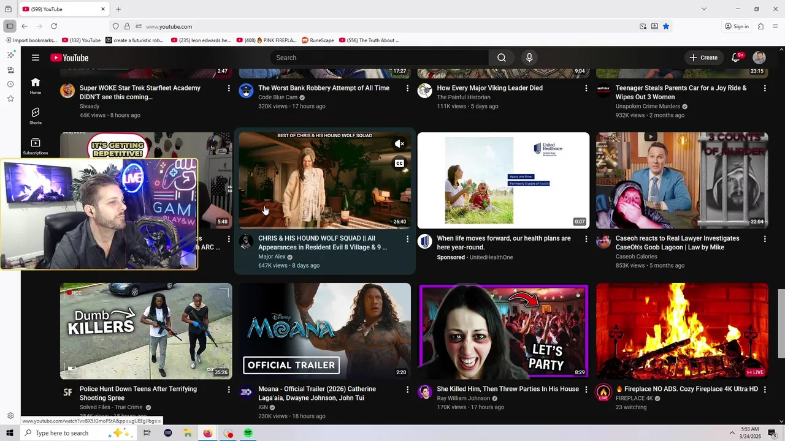Toggle captions on the Hound Wolf Squad preview
The height and width of the screenshot is (441, 785).
coord(399,164)
